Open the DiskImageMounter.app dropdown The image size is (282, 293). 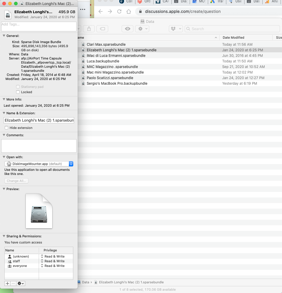click(x=39, y=164)
